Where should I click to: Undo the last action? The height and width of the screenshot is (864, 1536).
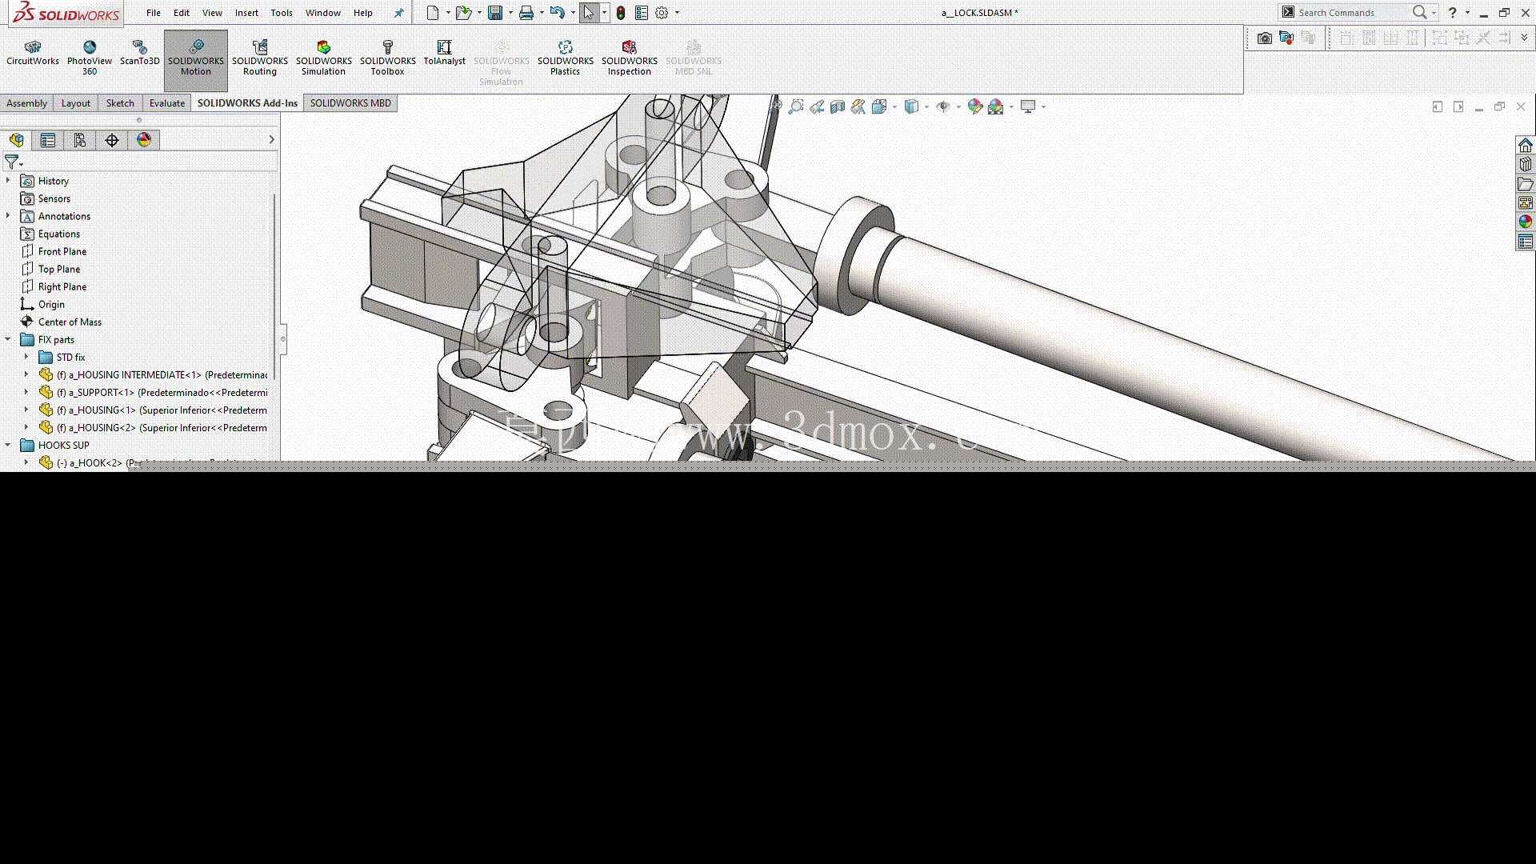pos(557,13)
